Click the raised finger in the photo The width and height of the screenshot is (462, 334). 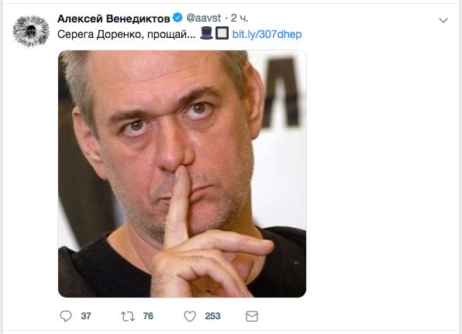[178, 206]
